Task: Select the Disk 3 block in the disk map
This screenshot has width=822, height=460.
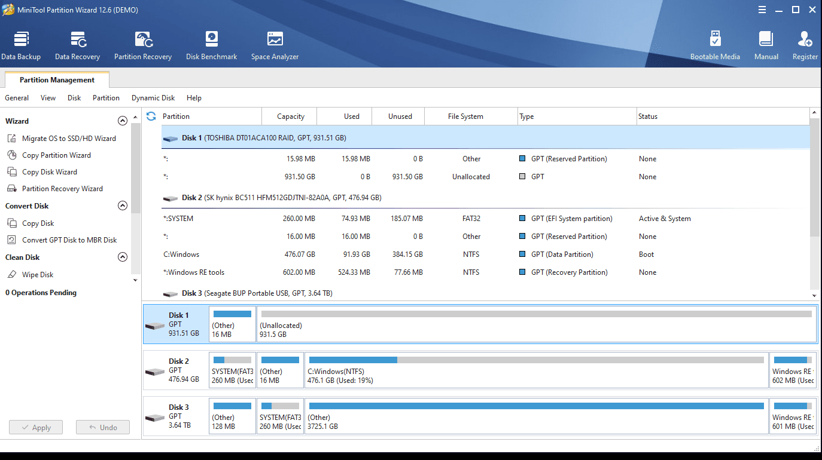Action: 175,417
